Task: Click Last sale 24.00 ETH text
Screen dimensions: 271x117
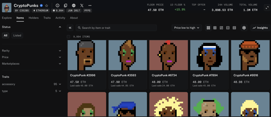Action: [163, 85]
